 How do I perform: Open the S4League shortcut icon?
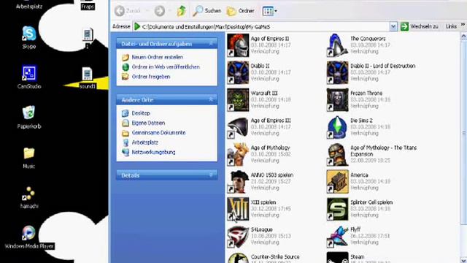point(238,237)
